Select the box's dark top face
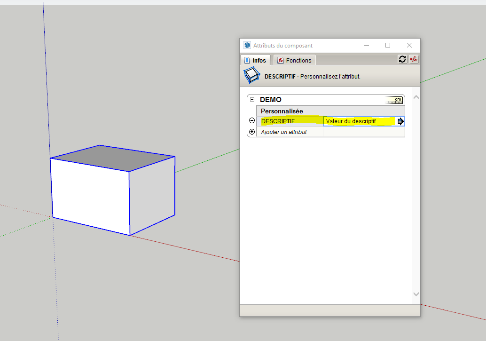The image size is (486, 341). [113, 158]
